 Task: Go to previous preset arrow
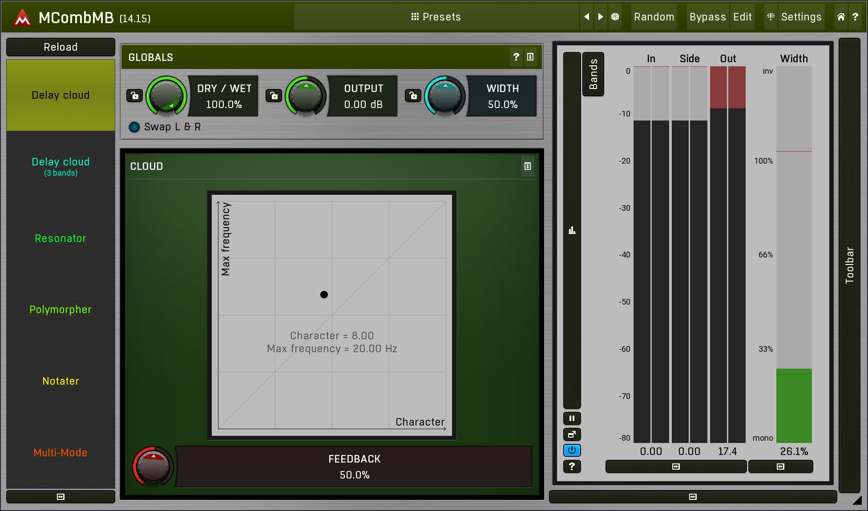[x=587, y=17]
